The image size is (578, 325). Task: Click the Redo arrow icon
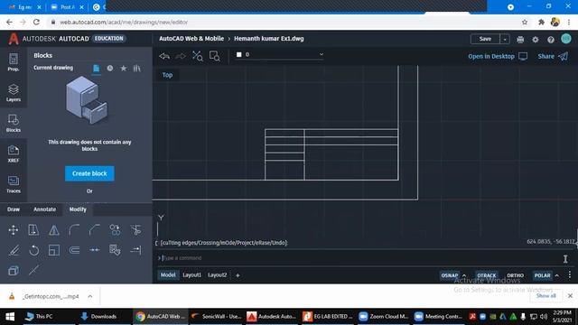pos(181,56)
